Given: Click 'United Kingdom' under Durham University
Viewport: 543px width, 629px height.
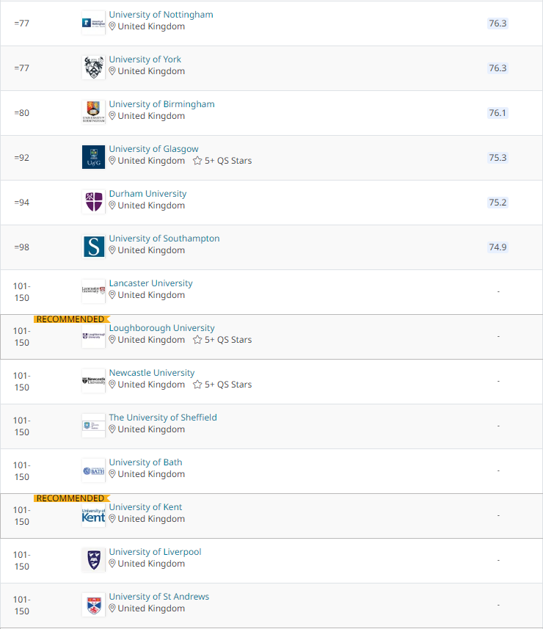Looking at the screenshot, I should (151, 206).
